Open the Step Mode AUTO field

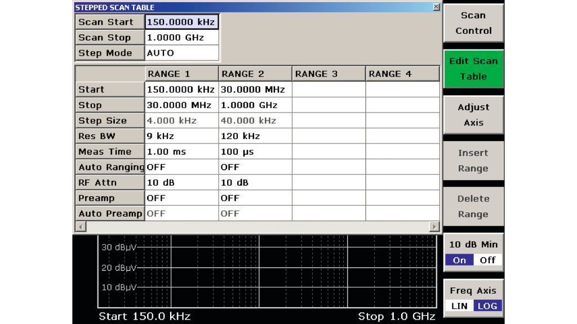pyautogui.click(x=181, y=53)
